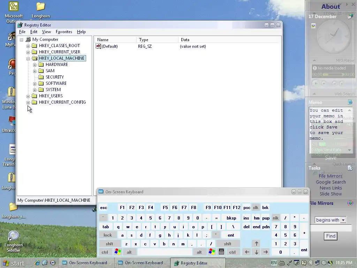This screenshot has width=357, height=268.
Task: Click the left arrow key
Action: pos(247,252)
